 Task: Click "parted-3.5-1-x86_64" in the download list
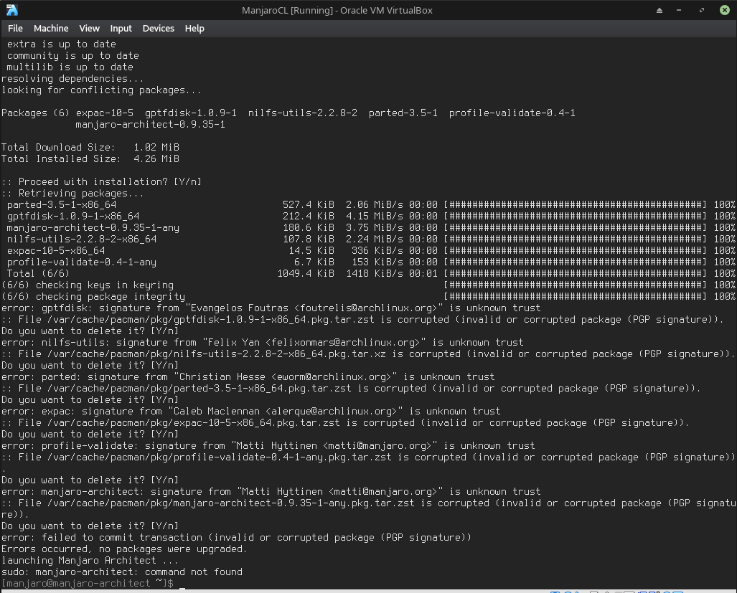click(62, 204)
